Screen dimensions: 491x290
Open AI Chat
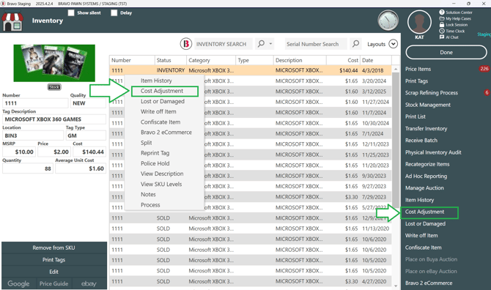[448, 37]
